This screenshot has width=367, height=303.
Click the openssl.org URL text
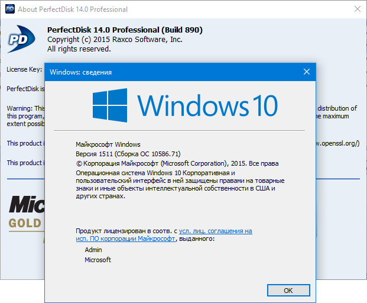coord(338,143)
